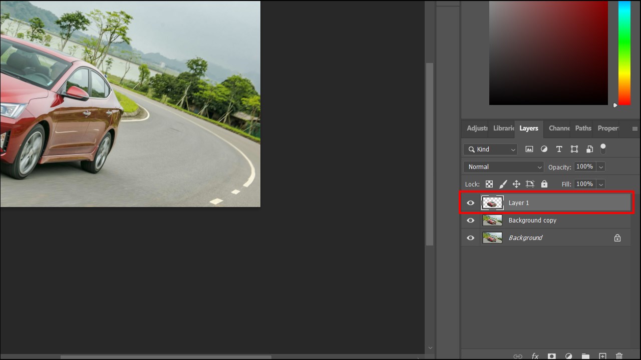Click the Layer 1 thumbnail
Viewport: 641px width, 360px height.
coord(492,202)
